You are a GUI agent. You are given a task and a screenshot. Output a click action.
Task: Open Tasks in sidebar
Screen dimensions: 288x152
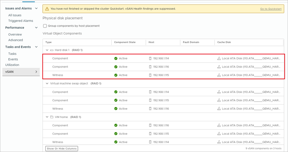tap(12, 54)
